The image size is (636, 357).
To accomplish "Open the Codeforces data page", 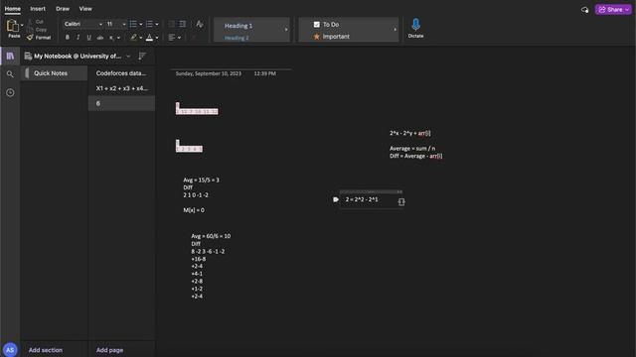I will click(x=121, y=73).
